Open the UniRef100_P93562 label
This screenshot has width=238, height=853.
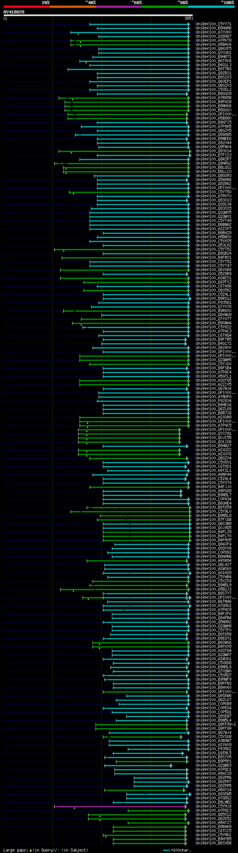click(213, 749)
